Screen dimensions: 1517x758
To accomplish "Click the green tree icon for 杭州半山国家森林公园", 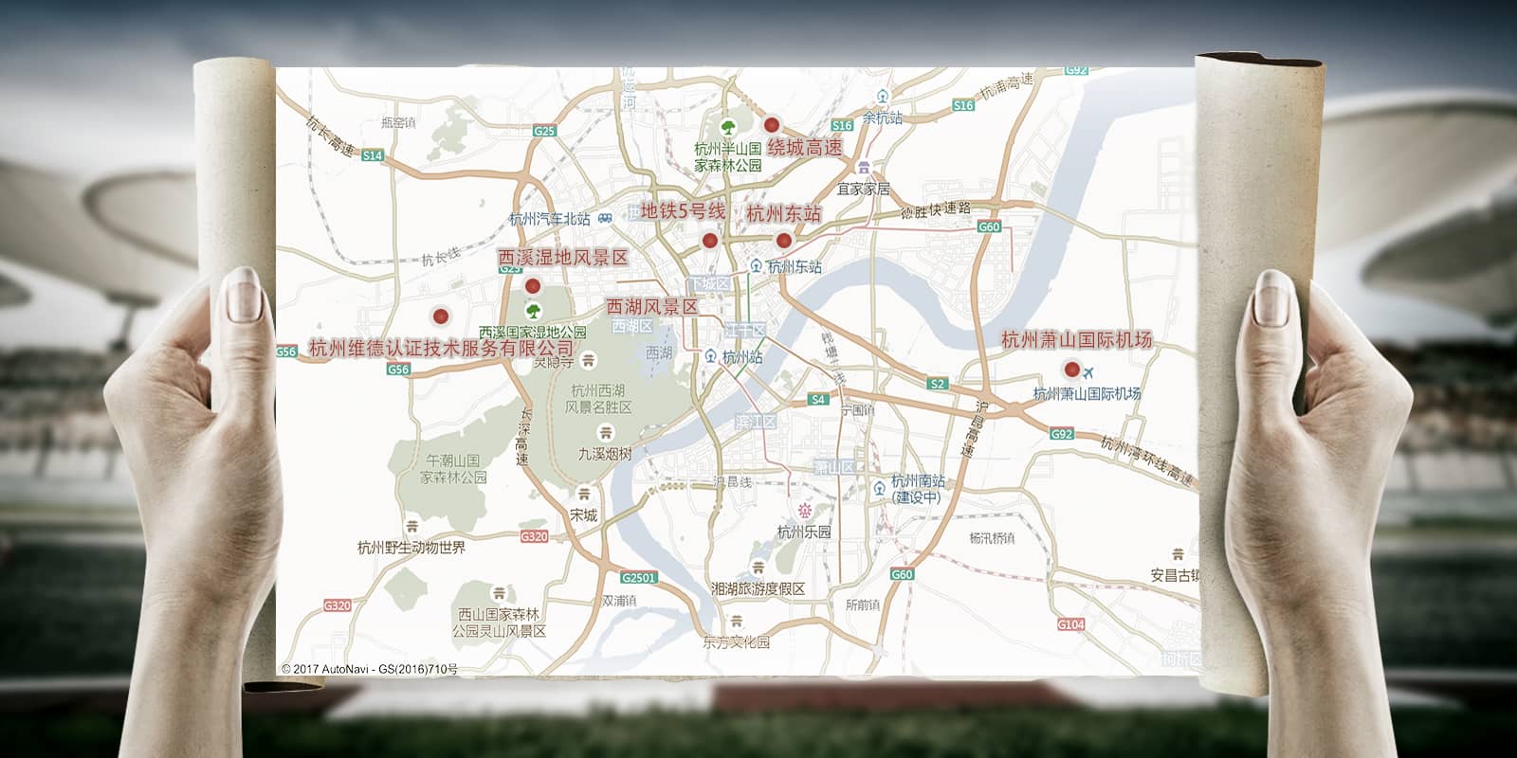I will click(x=727, y=126).
